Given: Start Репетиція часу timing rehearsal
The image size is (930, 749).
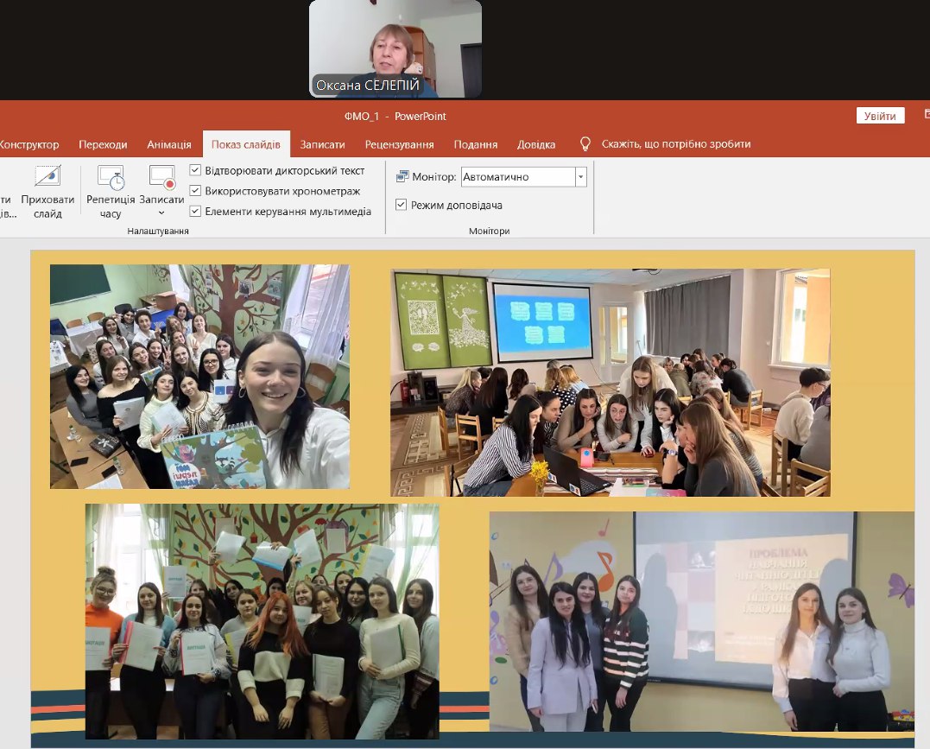Looking at the screenshot, I should click(111, 178).
